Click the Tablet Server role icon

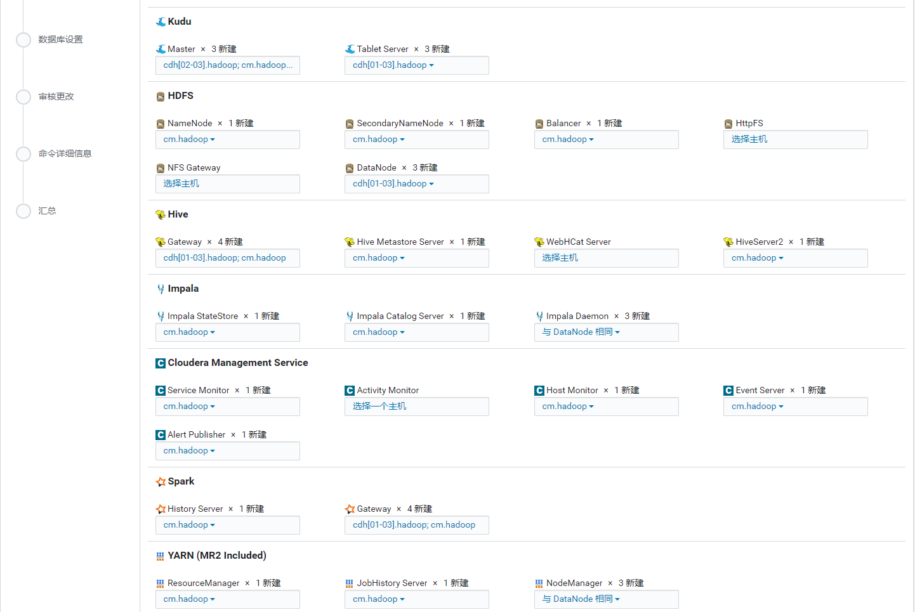coord(350,49)
